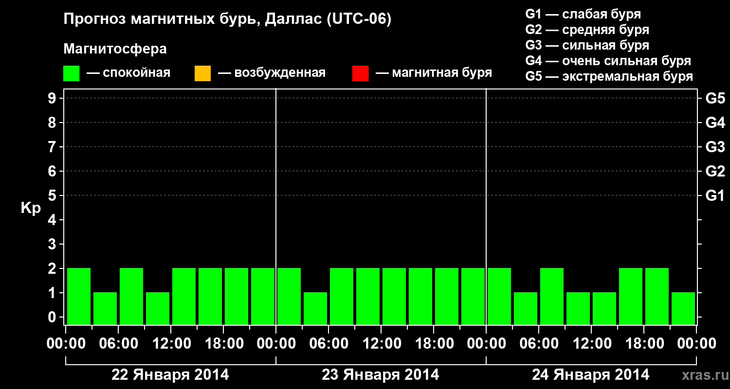Click the green 'спокойная' legend swatch
730x389 pixels.
[x=71, y=73]
